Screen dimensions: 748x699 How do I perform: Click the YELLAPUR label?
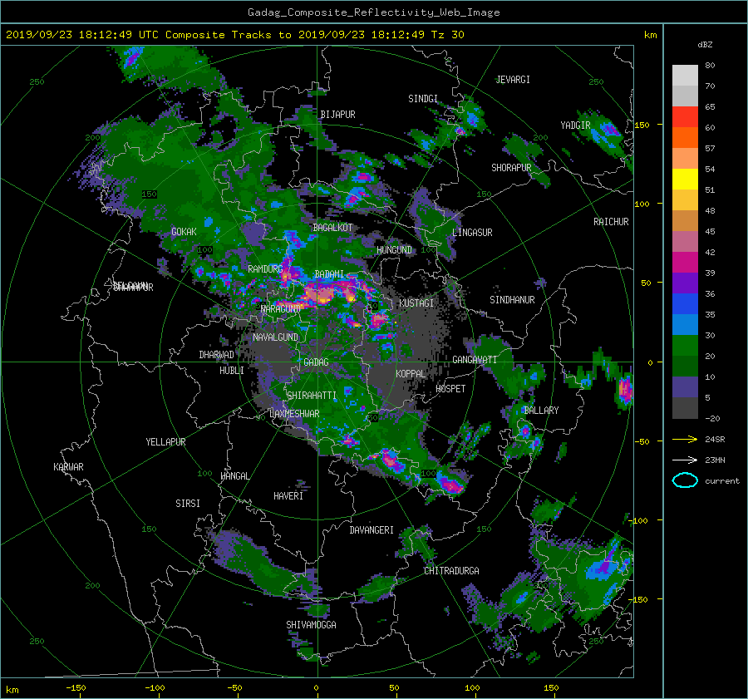point(165,442)
